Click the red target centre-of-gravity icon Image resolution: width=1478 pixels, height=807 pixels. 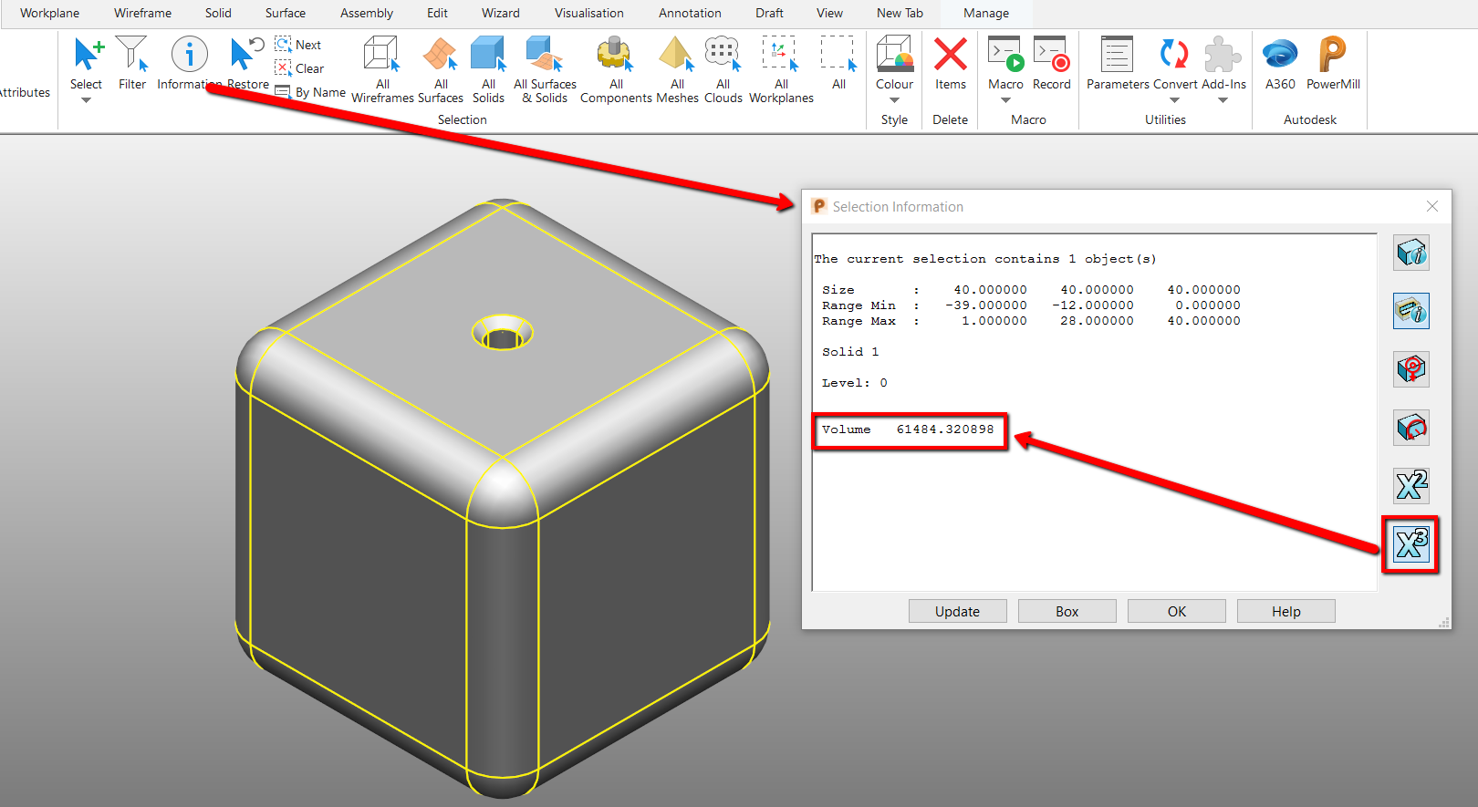coord(1411,369)
